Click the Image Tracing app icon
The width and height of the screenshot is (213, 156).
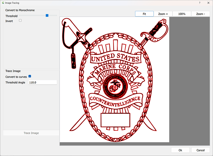coord(3,3)
